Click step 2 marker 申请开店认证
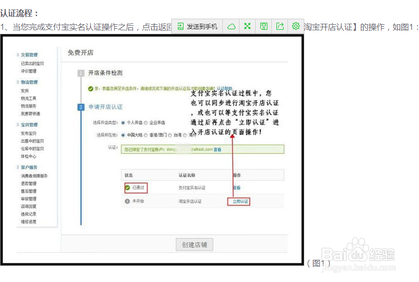Viewport: 419px width, 282px height. [x=81, y=107]
